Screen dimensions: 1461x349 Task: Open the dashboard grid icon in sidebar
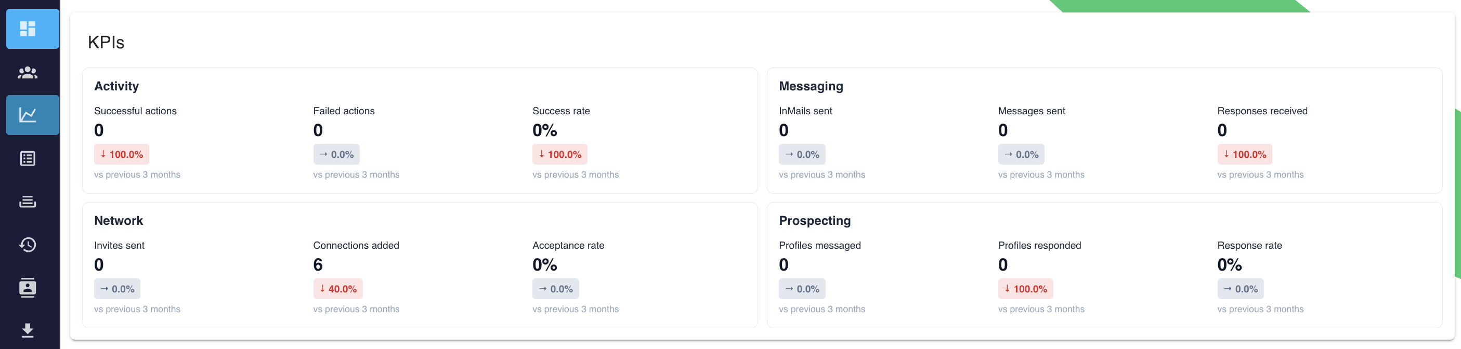coord(27,29)
